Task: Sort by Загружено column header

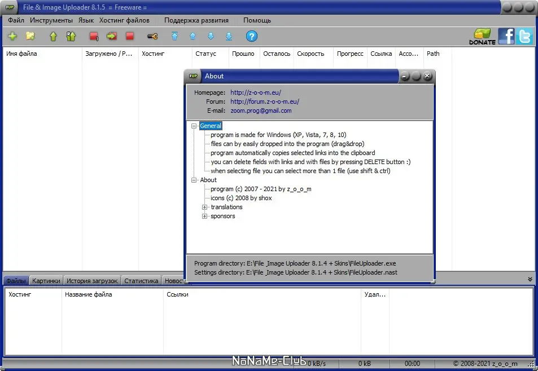Action: [110, 54]
